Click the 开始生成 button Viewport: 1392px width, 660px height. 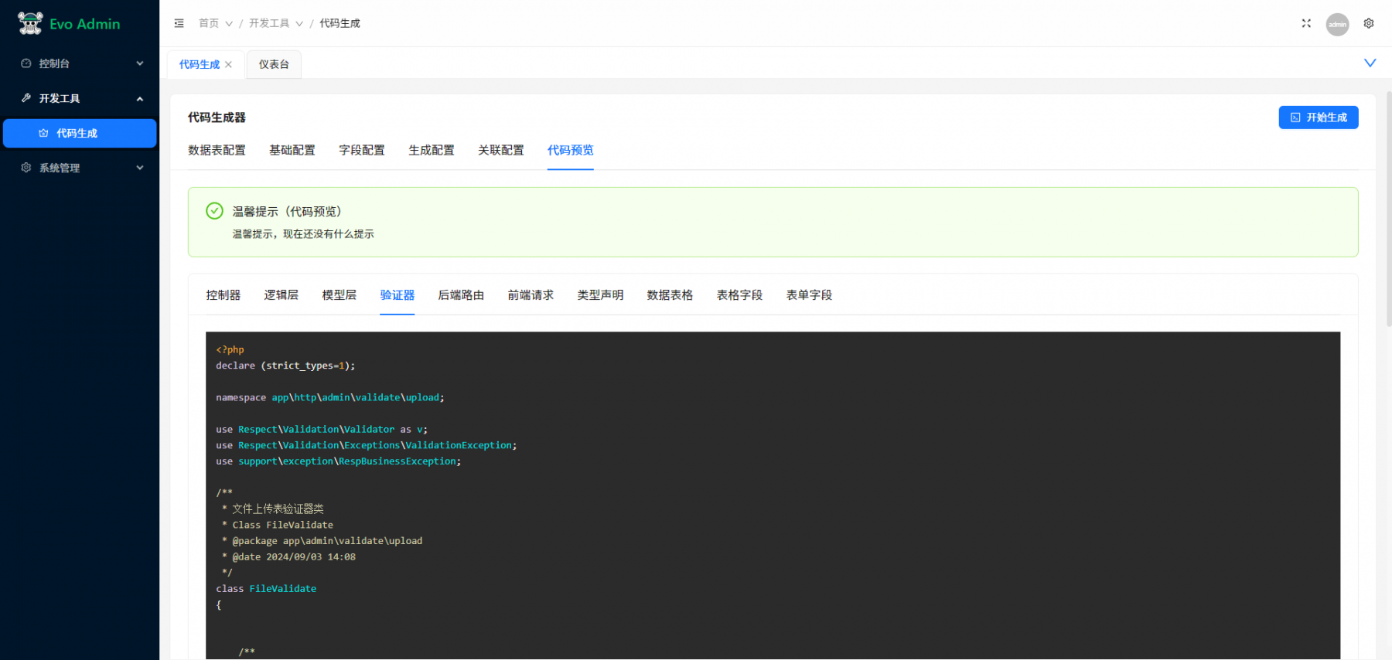(x=1319, y=117)
